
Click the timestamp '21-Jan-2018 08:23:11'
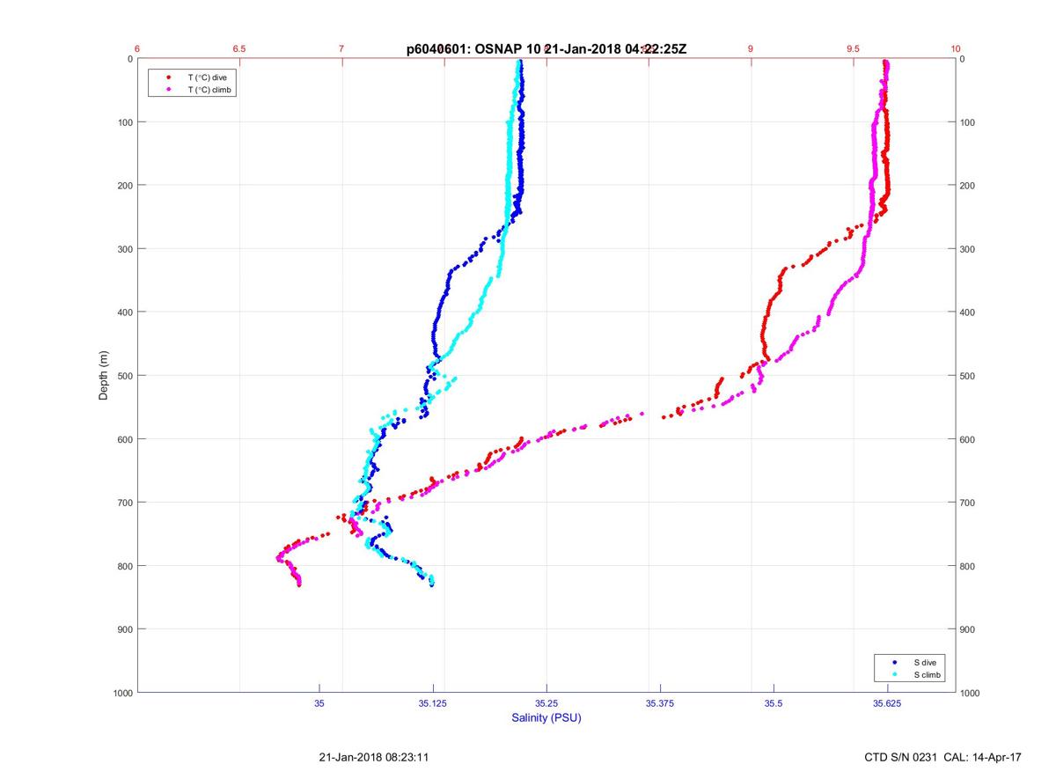[x=374, y=757]
